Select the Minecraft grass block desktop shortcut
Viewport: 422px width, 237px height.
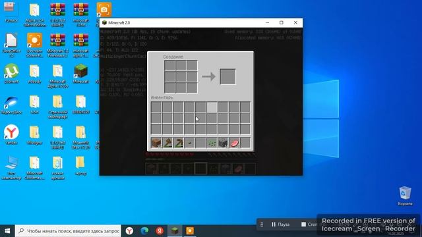pyautogui.click(x=80, y=73)
